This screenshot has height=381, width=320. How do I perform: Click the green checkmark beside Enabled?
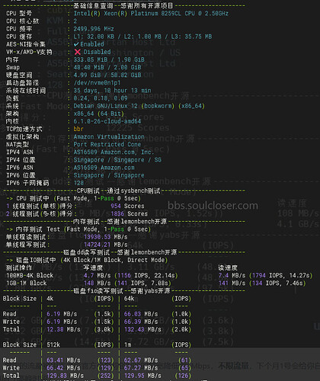tap(76, 44)
